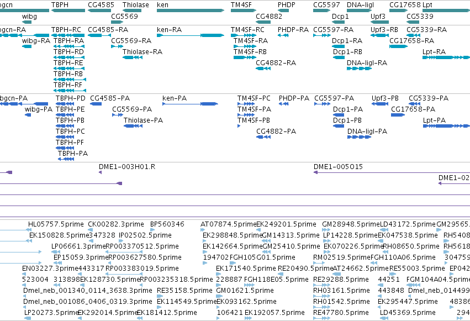Viewport: 470px width, 321px height.
Task: Select transcript TM4SF-RB
Action: click(x=245, y=57)
